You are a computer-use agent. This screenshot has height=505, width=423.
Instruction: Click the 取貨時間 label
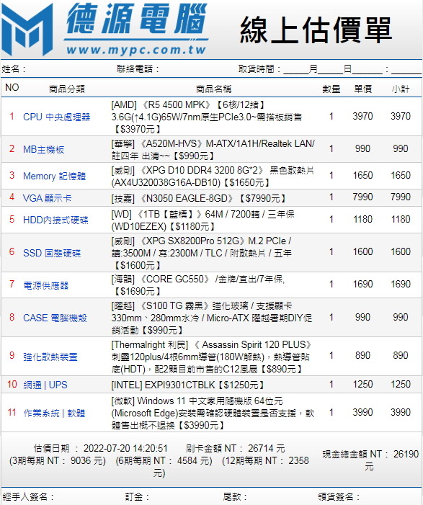259,68
